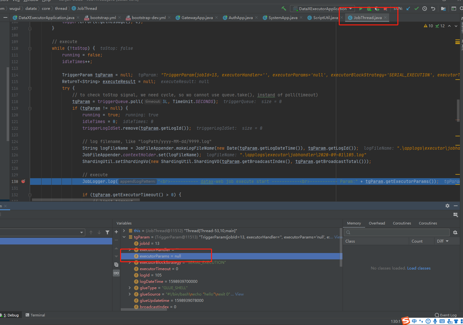Open DataXExecutorApplication run configuration dropdown
Viewport: 463px width, 325px height.
(x=323, y=9)
